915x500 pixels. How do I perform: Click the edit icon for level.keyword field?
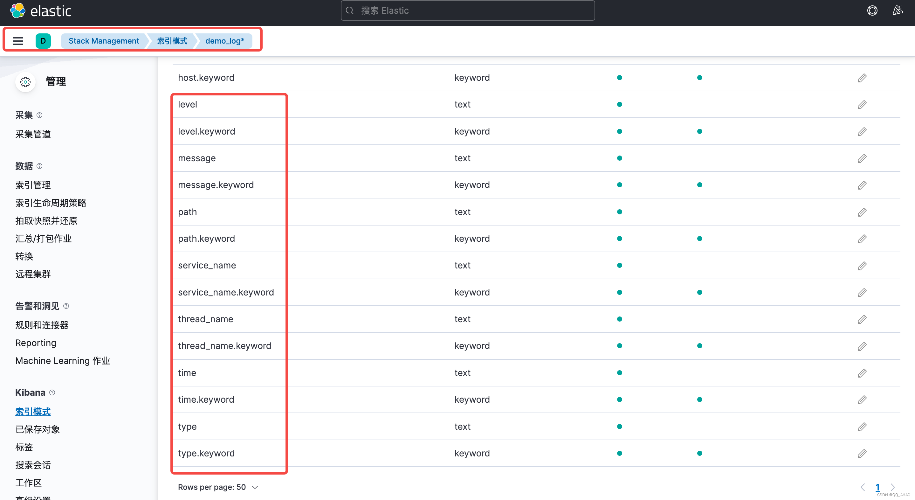[862, 131]
